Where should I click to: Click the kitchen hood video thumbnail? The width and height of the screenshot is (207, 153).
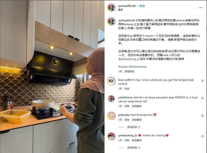click(x=52, y=77)
